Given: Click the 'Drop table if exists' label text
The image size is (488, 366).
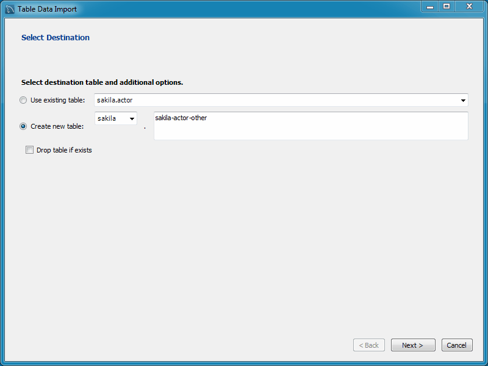Looking at the screenshot, I should 64,150.
